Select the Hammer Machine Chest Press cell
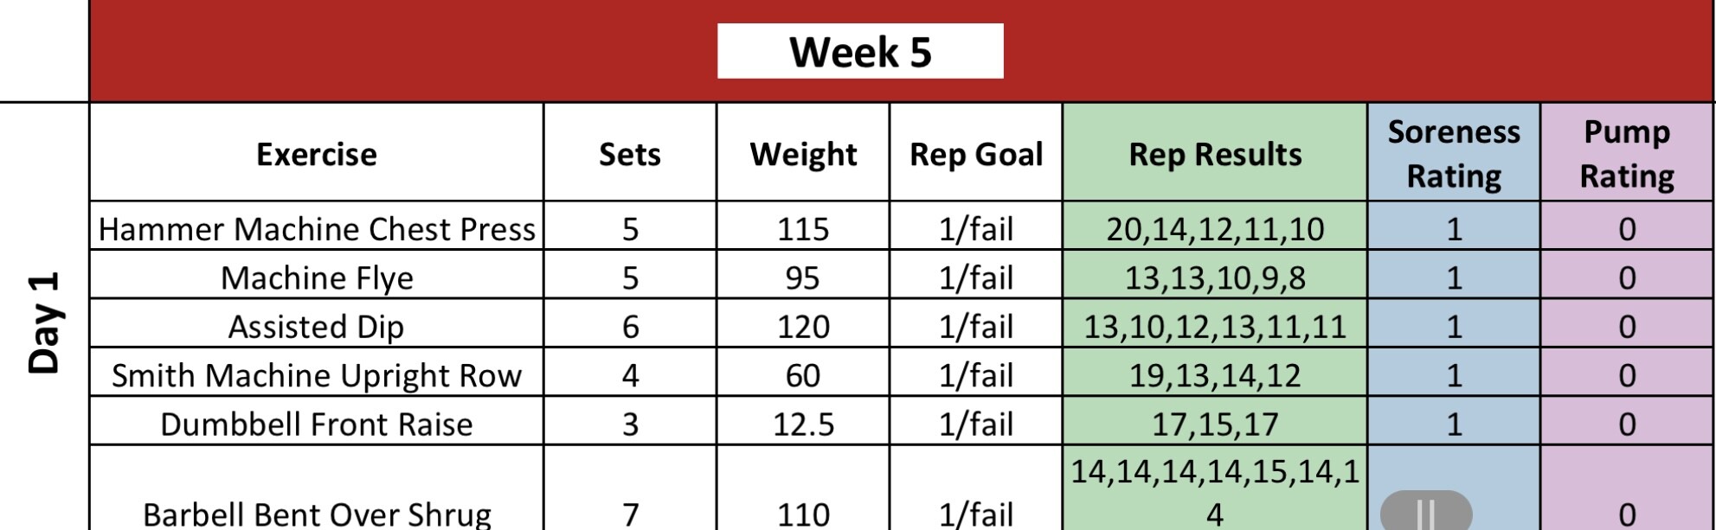 pyautogui.click(x=316, y=228)
